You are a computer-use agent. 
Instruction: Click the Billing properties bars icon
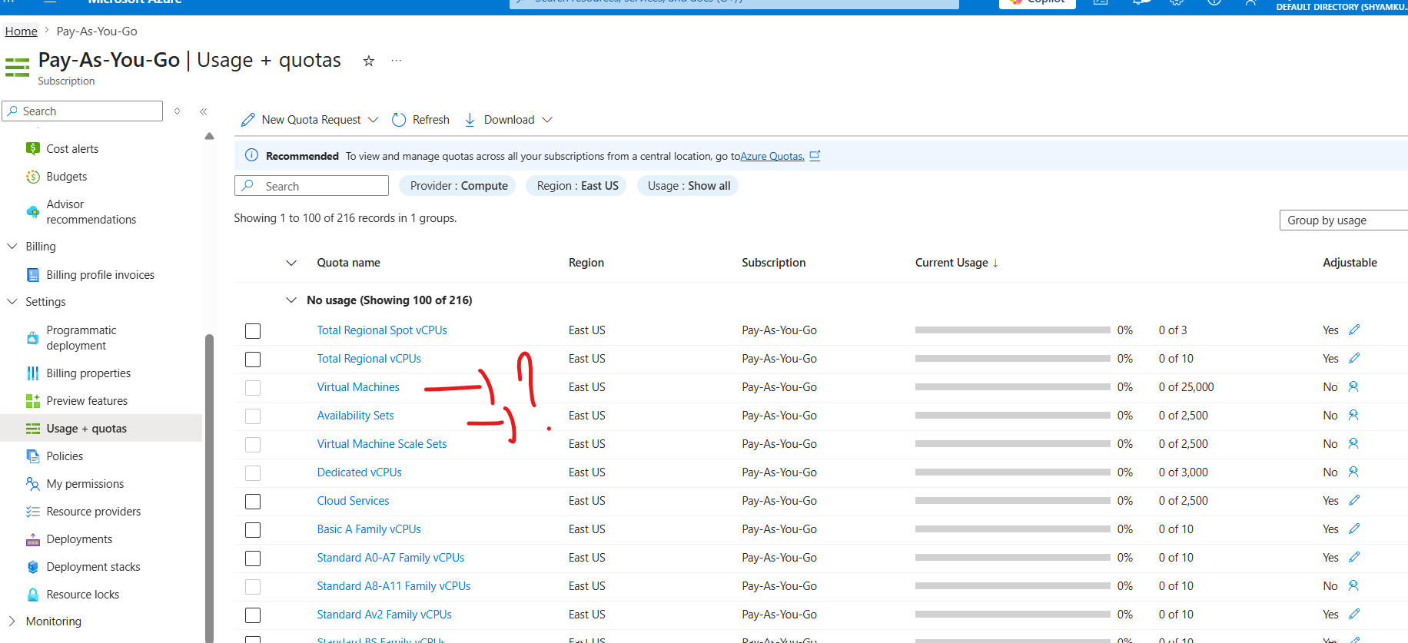(32, 373)
